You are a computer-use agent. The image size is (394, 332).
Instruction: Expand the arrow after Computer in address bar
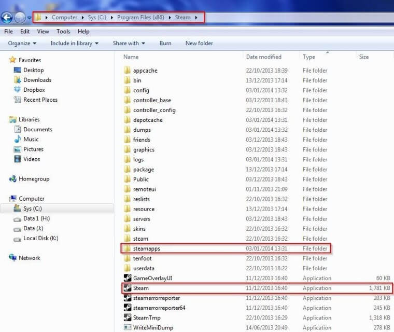click(82, 18)
